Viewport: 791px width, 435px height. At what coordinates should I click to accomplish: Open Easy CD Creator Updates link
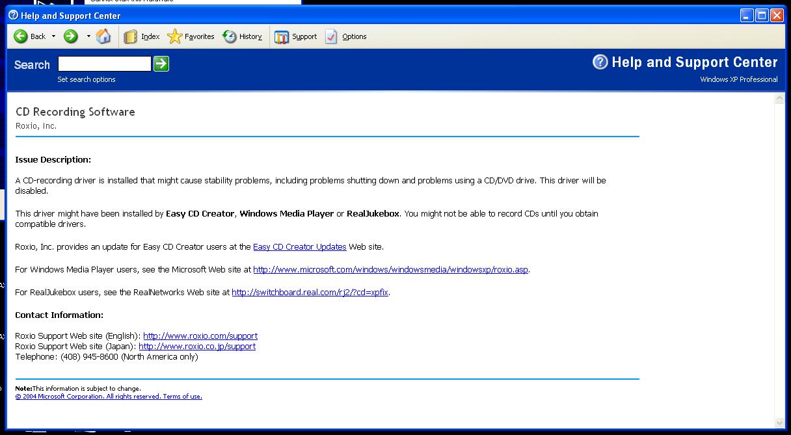300,247
